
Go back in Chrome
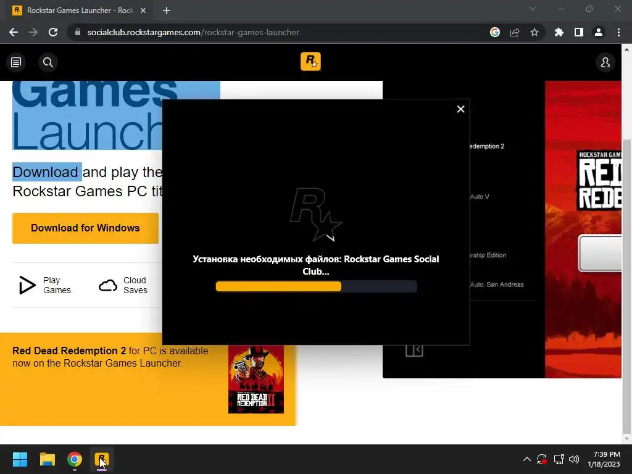point(14,32)
